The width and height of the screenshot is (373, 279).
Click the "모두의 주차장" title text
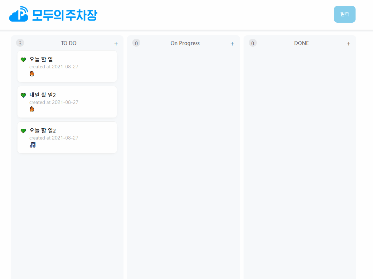[64, 14]
